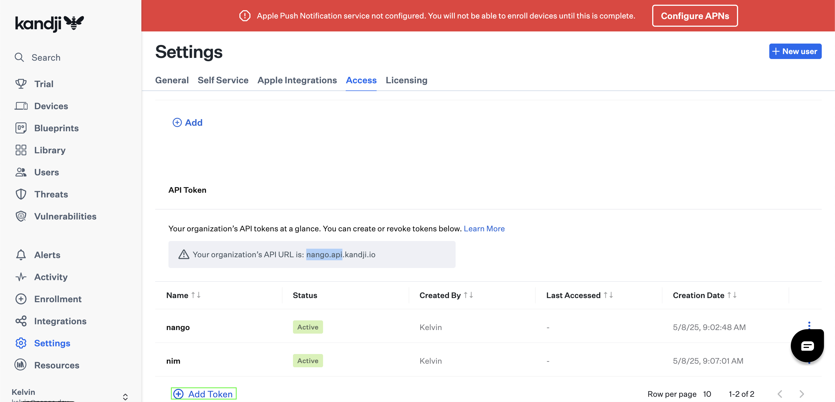
Task: Open Integrations from the sidebar
Action: click(60, 321)
